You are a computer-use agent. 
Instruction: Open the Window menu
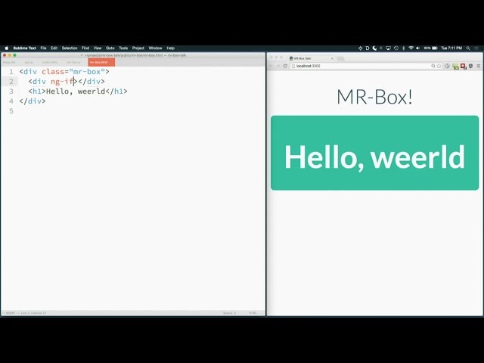pyautogui.click(x=155, y=48)
